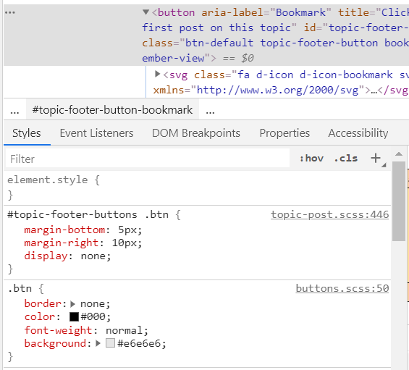Toggle the .cls element classes pane
This screenshot has width=409, height=370.
click(x=346, y=158)
